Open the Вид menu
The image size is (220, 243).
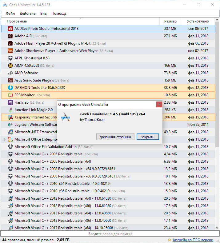(x=43, y=14)
